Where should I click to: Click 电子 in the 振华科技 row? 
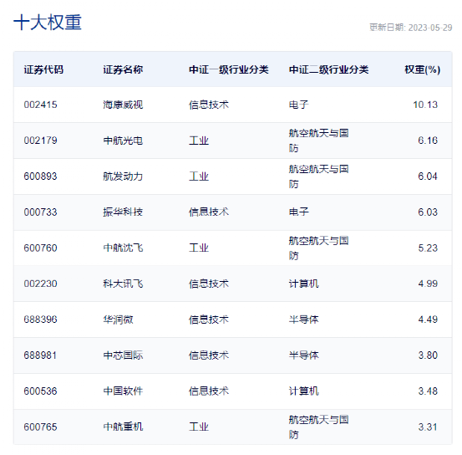pos(298,212)
